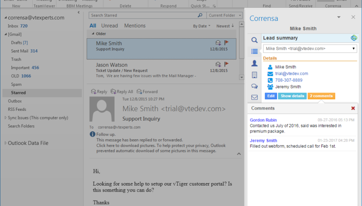Switch to the All messages filter
The width and height of the screenshot is (362, 206).
[x=93, y=26]
